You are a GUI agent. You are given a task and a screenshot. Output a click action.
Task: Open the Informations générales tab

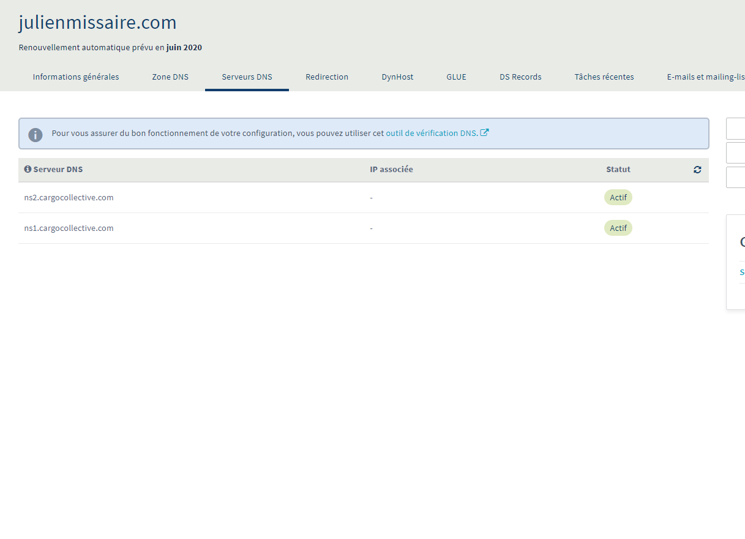pos(76,77)
